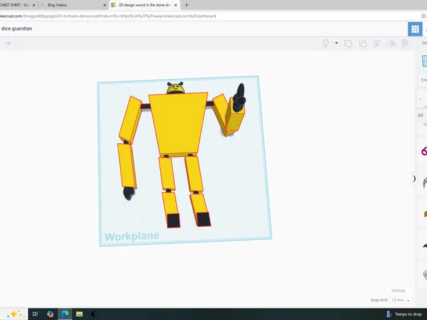The height and width of the screenshot is (320, 427).
Task: Select the black hand on the lowered arm
Action: (128, 193)
